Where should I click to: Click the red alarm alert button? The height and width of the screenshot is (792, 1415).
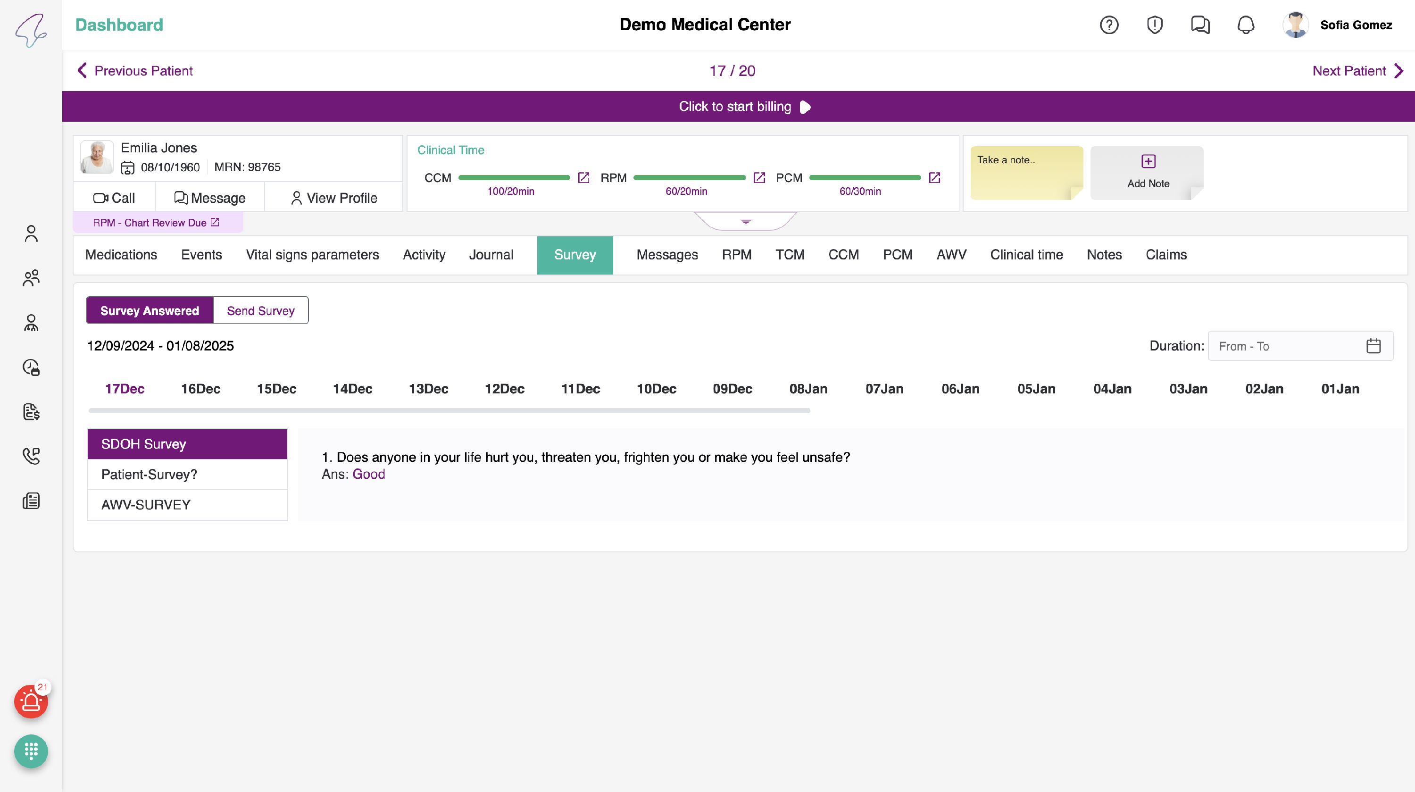click(x=31, y=701)
